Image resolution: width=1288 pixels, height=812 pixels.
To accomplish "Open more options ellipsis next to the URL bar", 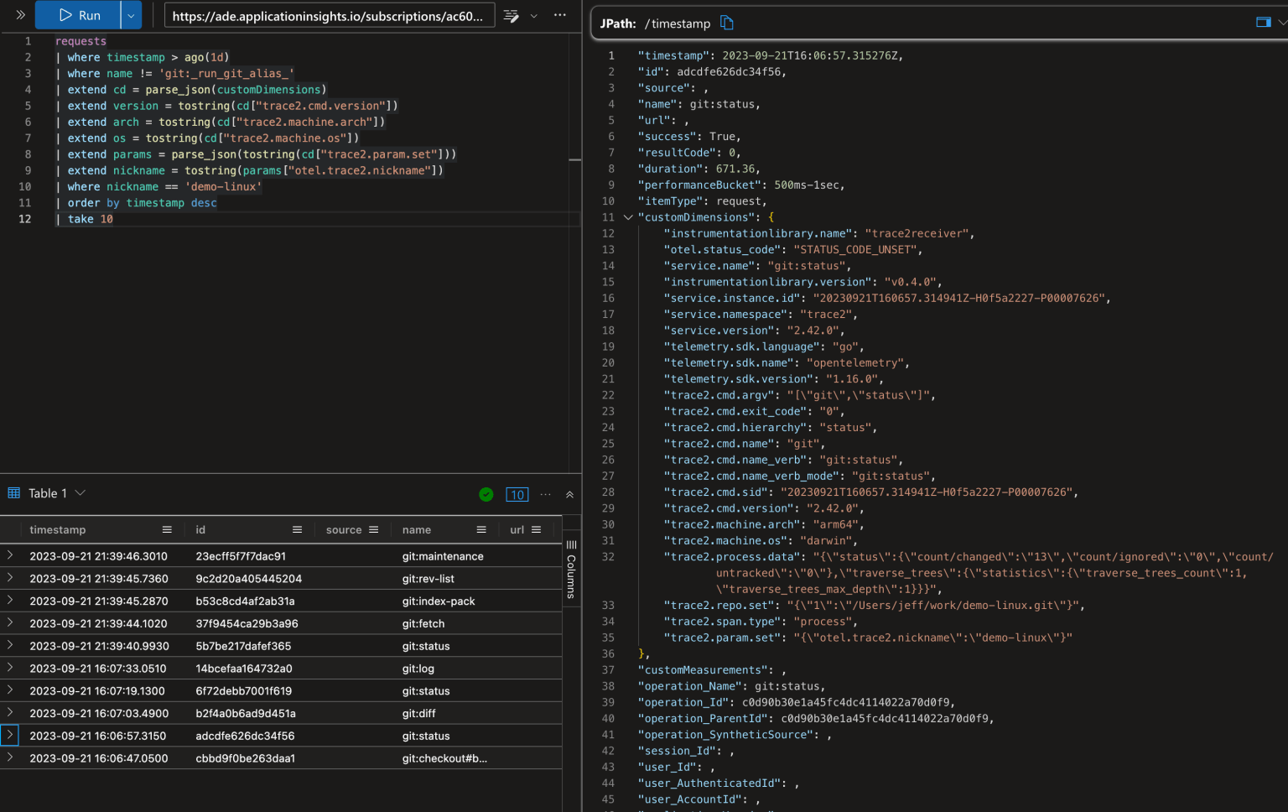I will coord(559,15).
